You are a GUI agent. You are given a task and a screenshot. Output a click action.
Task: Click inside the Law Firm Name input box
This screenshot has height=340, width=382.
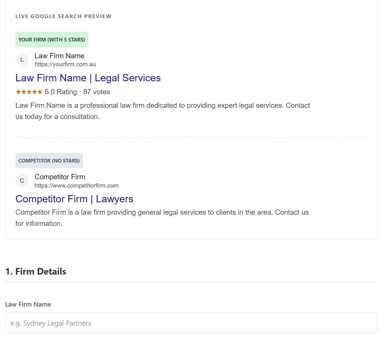(x=191, y=323)
